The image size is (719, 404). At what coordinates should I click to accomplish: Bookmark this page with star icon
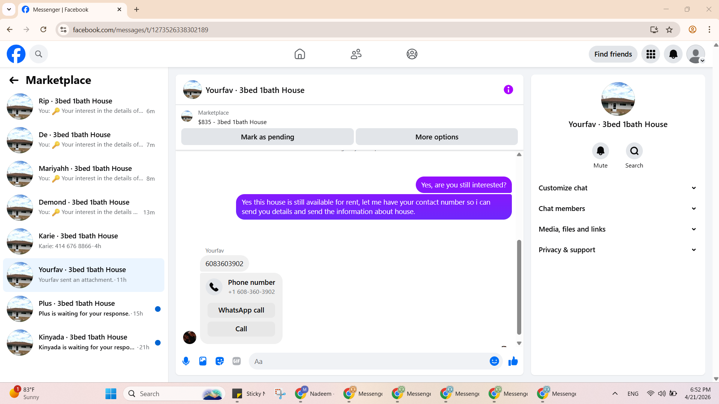click(669, 30)
